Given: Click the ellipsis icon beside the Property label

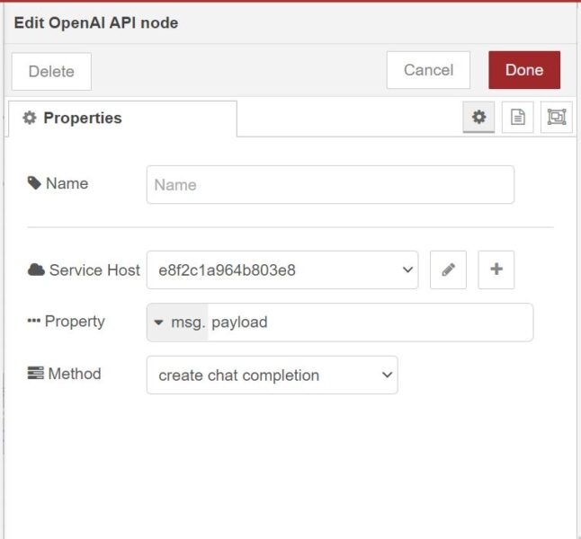Looking at the screenshot, I should pos(34,322).
